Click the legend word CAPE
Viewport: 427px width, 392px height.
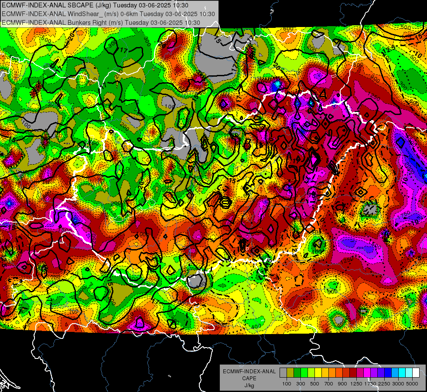(x=249, y=378)
